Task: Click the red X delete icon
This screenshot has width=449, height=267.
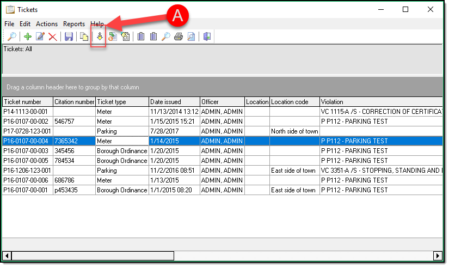Action: click(52, 37)
